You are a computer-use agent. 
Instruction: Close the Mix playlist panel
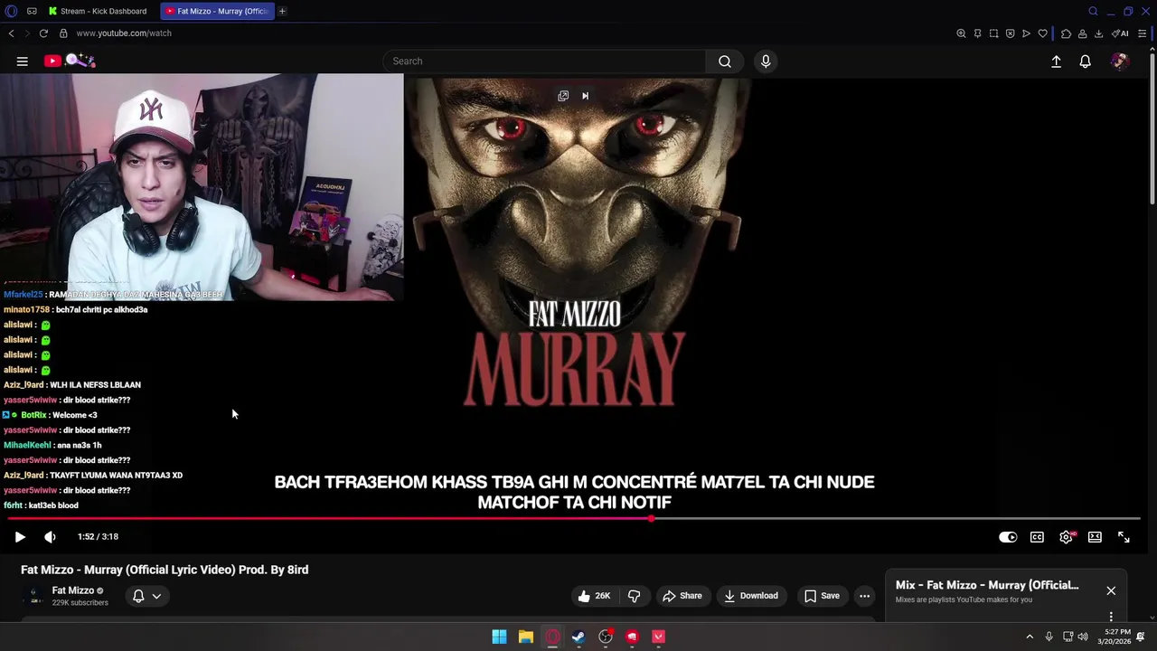[x=1111, y=590]
